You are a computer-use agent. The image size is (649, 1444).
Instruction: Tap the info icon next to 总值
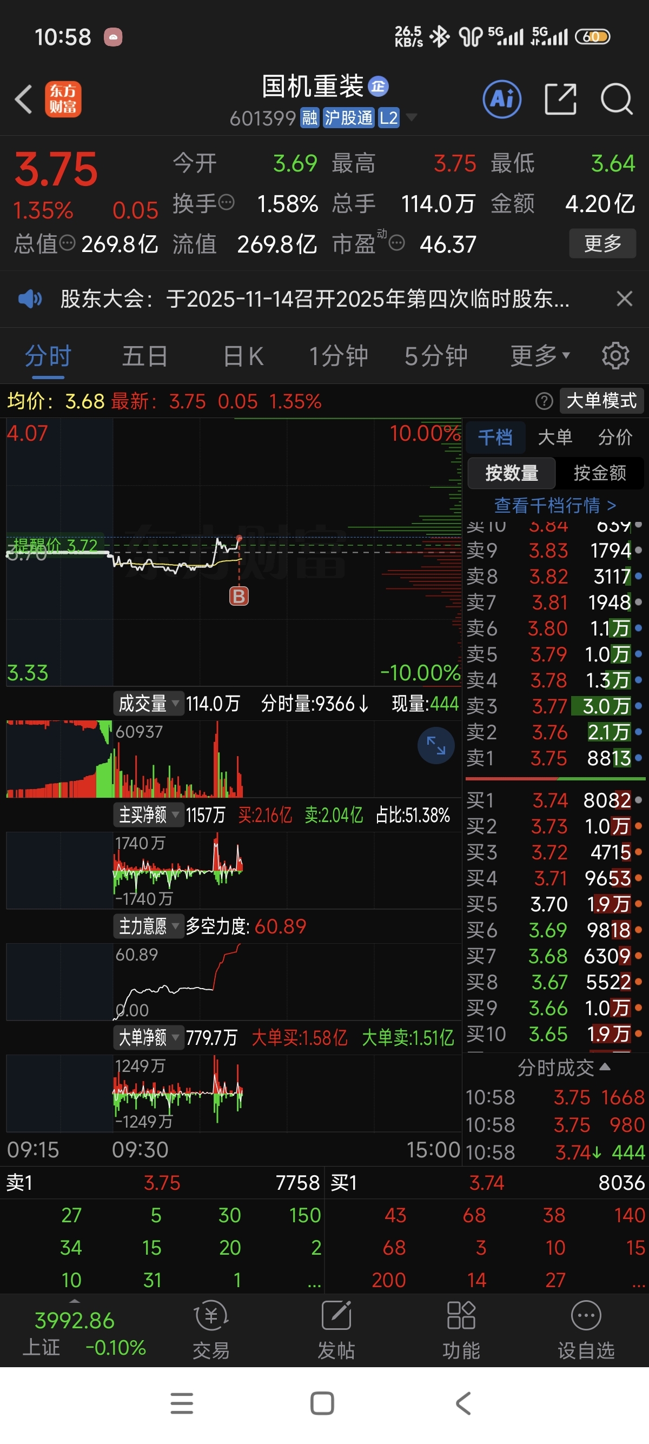click(x=67, y=243)
